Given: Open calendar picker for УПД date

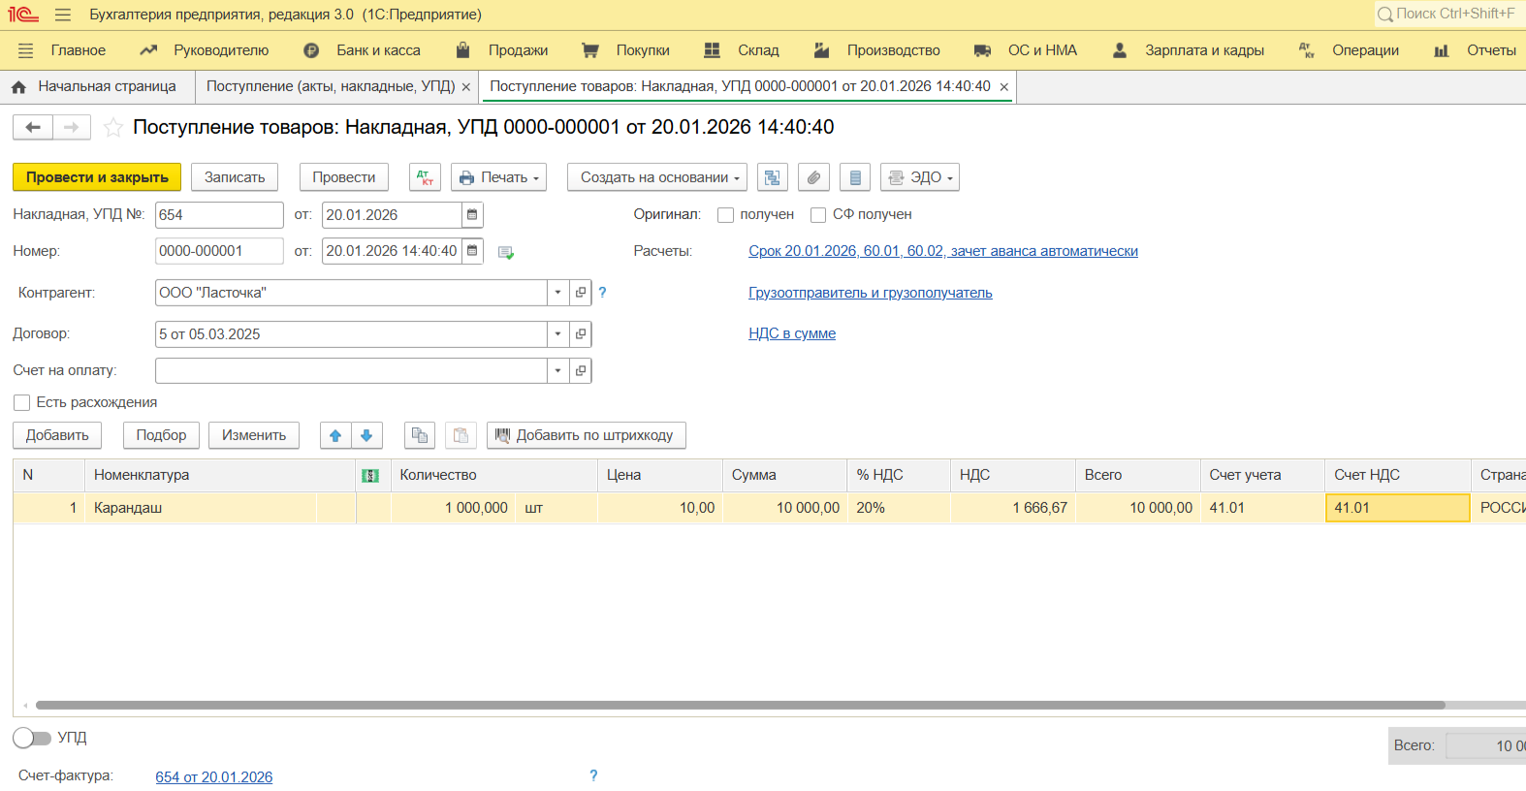Looking at the screenshot, I should point(472,215).
